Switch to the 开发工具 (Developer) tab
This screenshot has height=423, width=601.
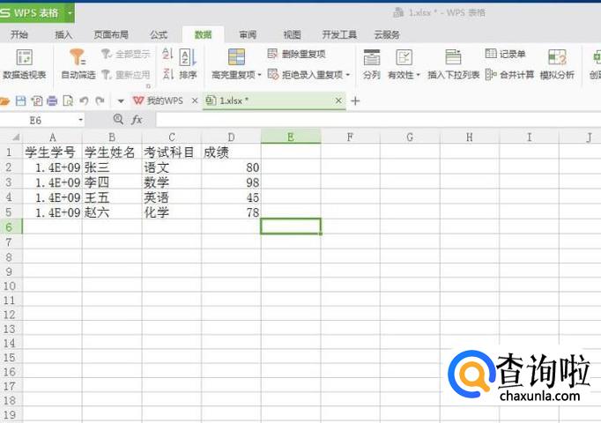[x=339, y=35]
